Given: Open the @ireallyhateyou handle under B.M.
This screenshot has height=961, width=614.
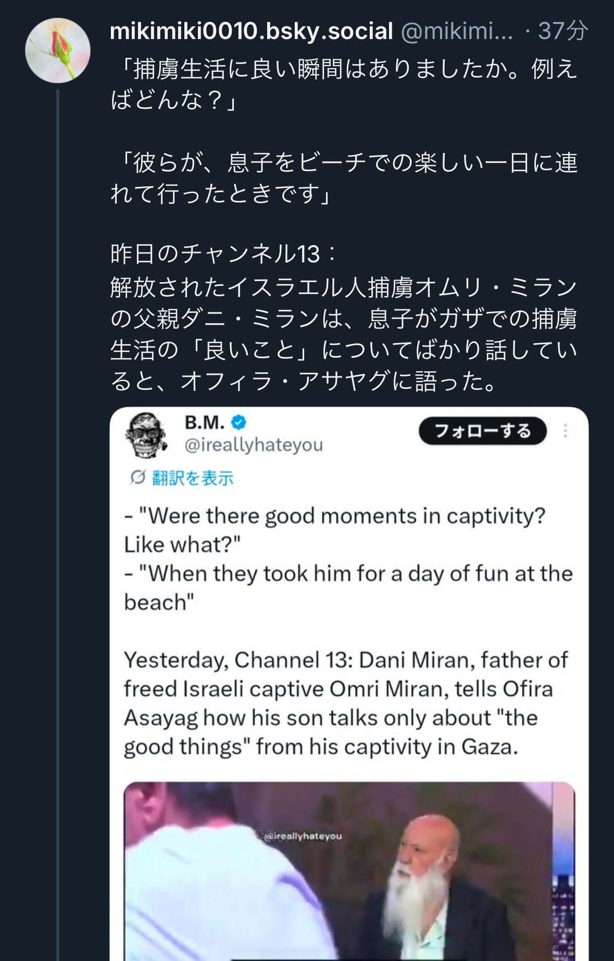Looking at the screenshot, I should pyautogui.click(x=254, y=445).
